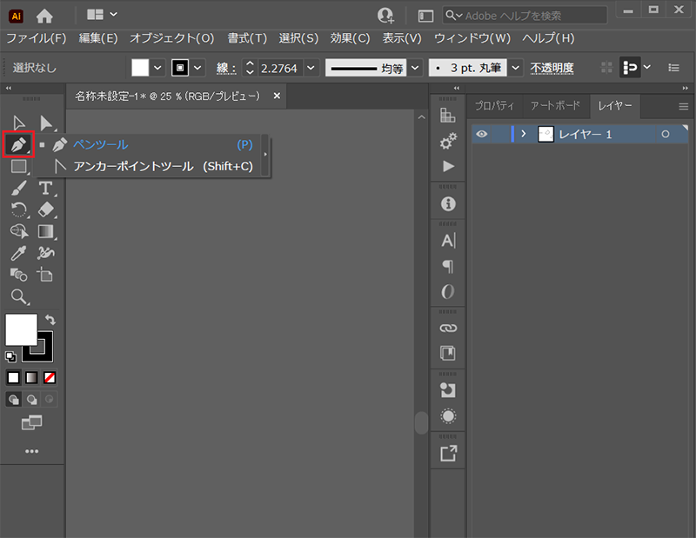Set fill to None

[50, 377]
